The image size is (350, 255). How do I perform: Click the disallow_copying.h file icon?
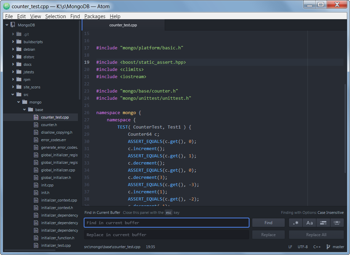[36, 132]
